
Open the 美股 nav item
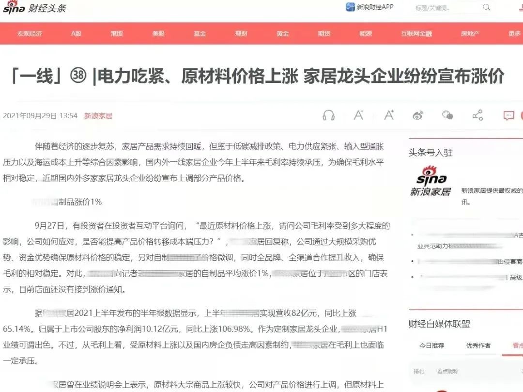pyautogui.click(x=158, y=33)
